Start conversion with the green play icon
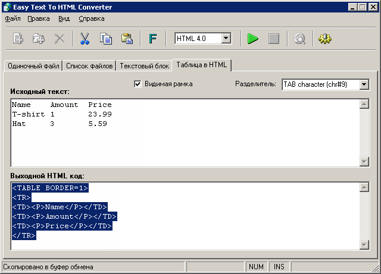381x274 pixels. click(252, 39)
